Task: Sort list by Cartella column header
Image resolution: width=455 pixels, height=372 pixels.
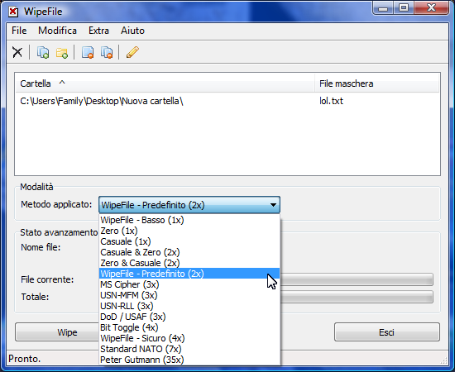Action: click(x=165, y=83)
